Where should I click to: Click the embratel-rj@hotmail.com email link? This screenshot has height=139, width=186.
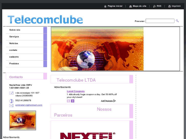(29, 105)
